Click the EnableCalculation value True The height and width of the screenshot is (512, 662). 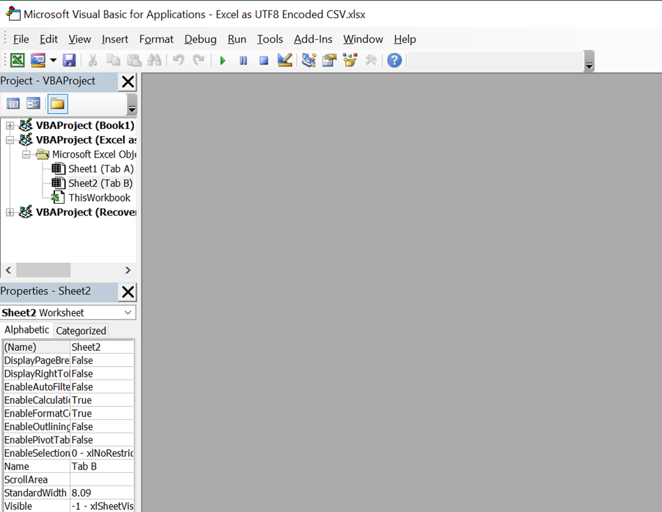(102, 400)
